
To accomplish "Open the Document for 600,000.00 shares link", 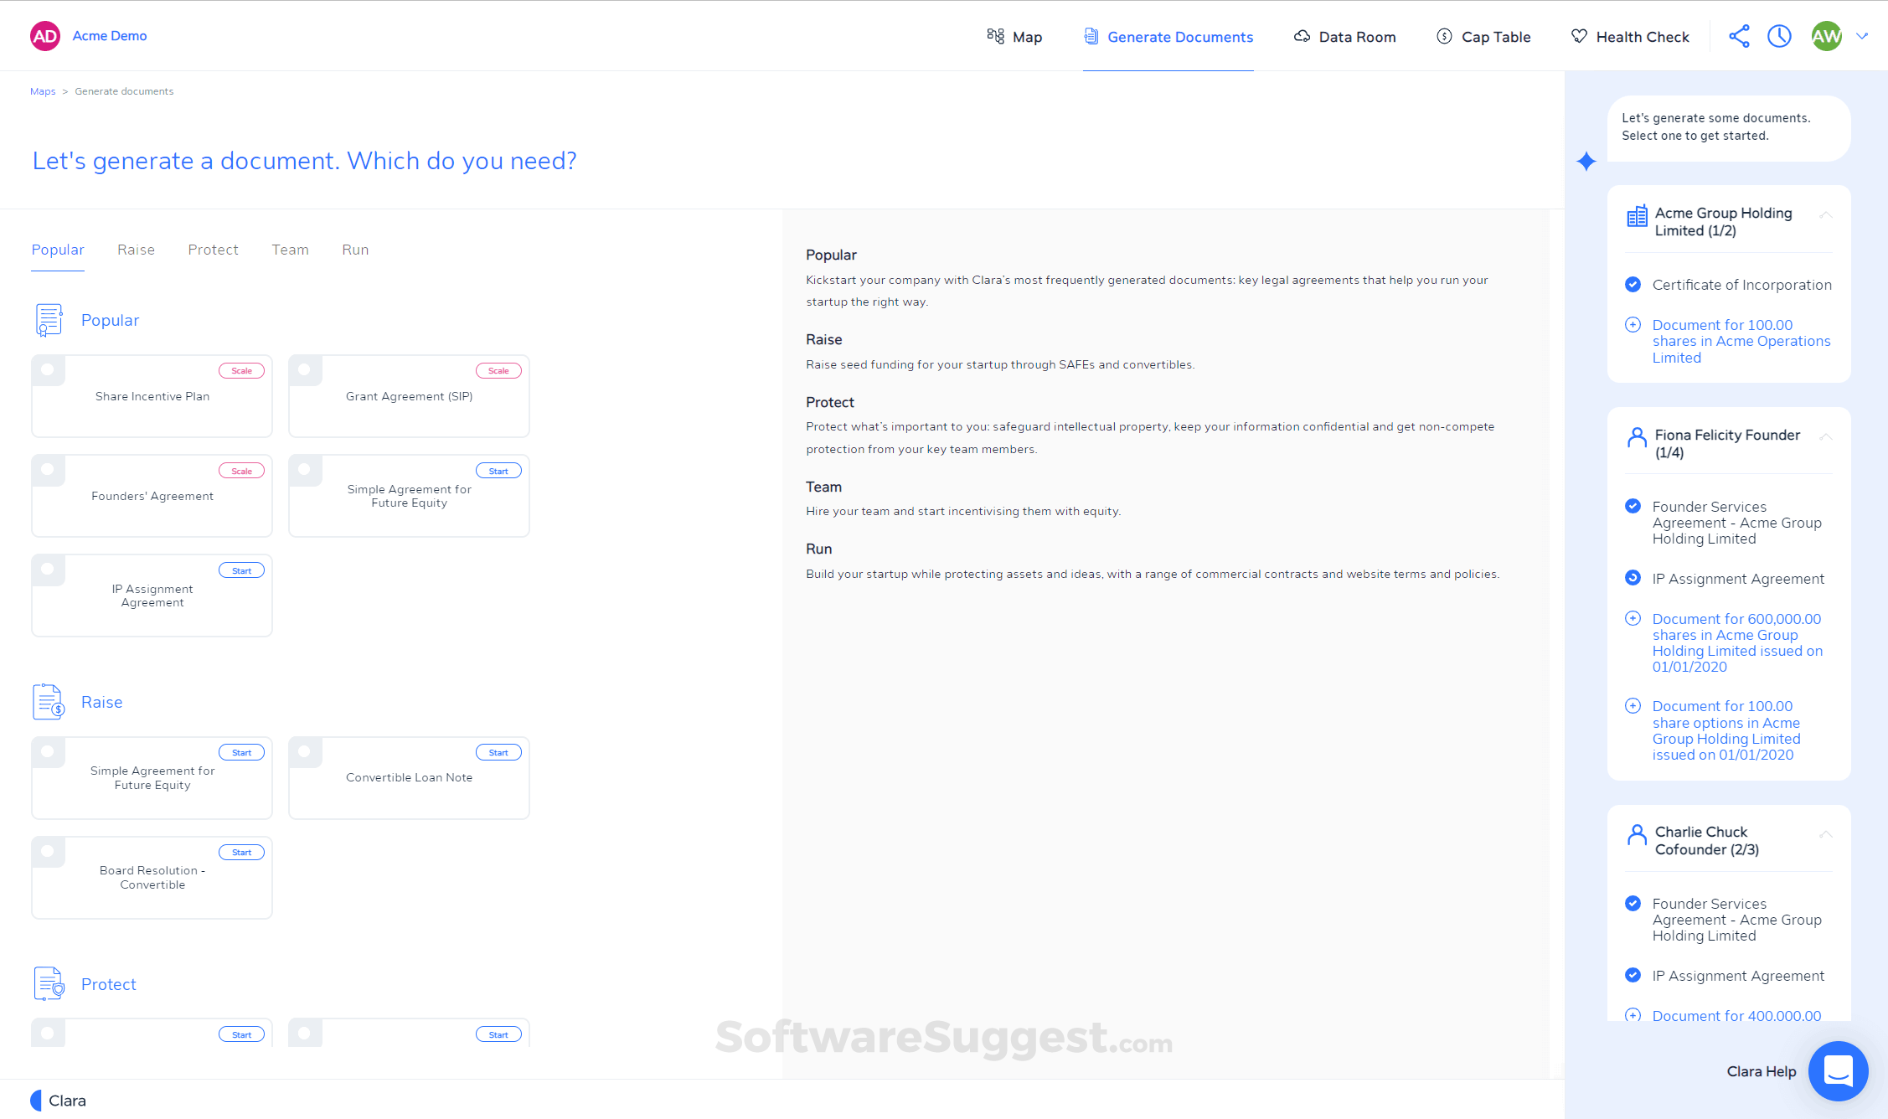I will pos(1736,642).
